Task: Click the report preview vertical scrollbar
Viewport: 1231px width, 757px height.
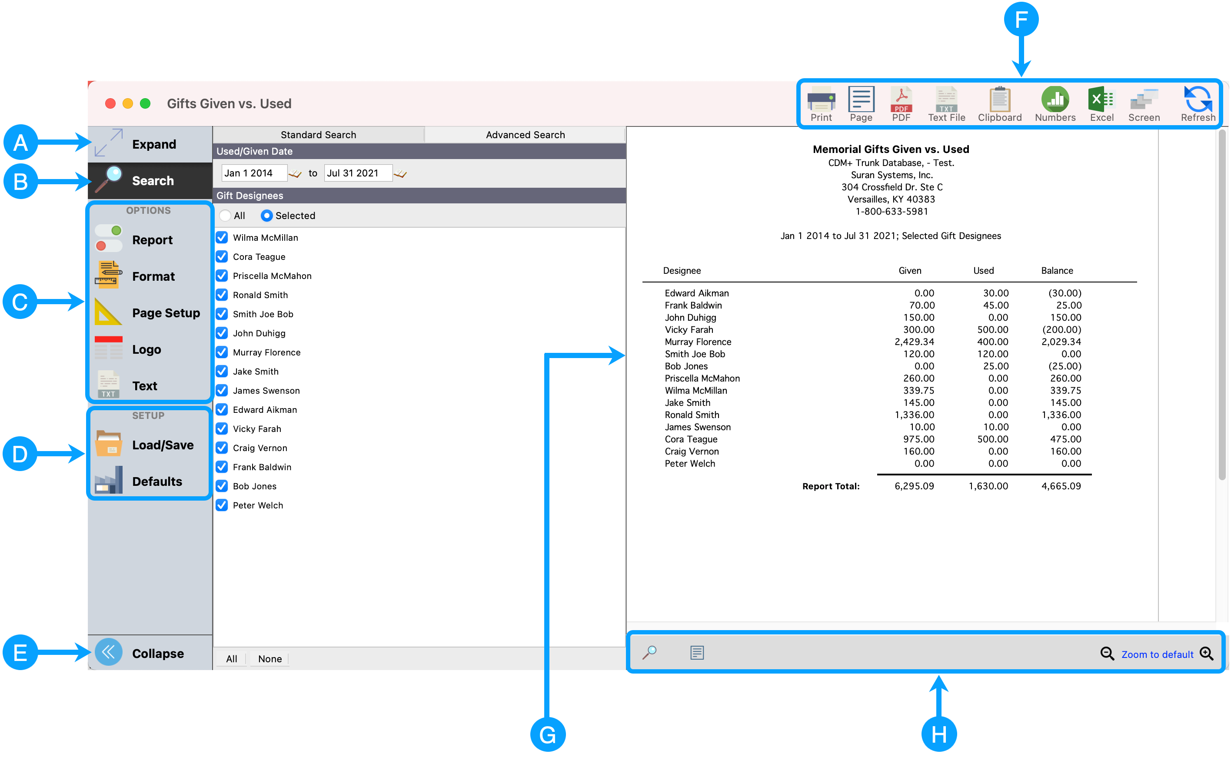Action: pos(1222,304)
